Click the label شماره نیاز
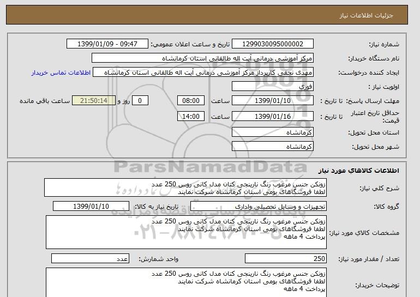The width and height of the screenshot is (420, 297). [384, 45]
